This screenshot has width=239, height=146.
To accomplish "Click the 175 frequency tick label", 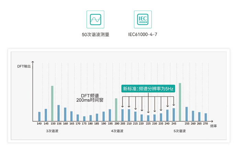I will tap(84, 123).
